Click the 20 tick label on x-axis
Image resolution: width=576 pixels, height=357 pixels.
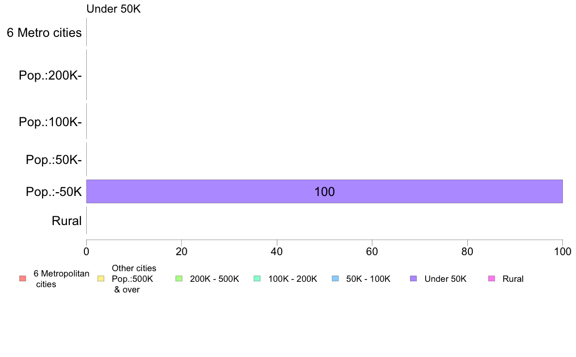(181, 251)
